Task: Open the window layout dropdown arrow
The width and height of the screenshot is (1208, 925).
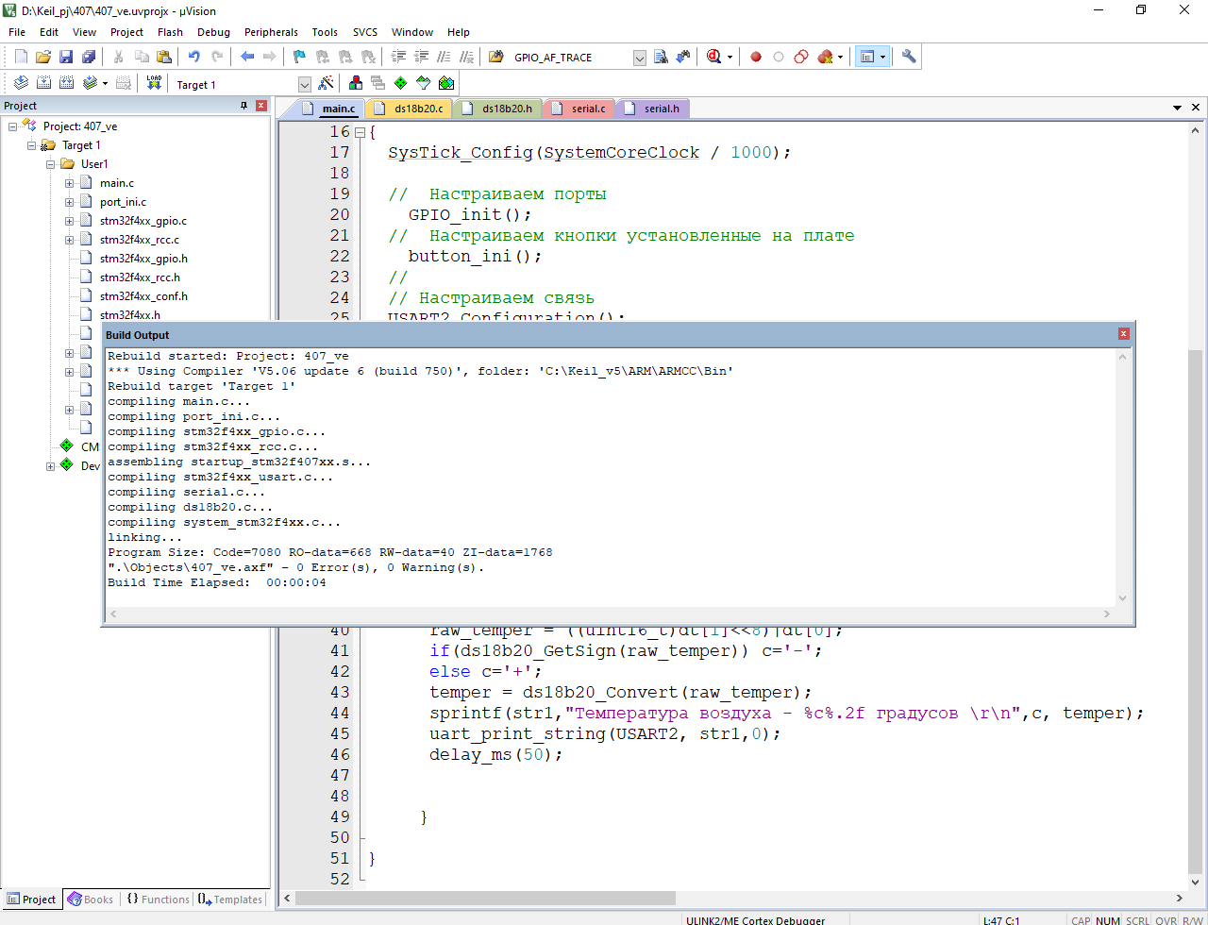Action: (x=883, y=57)
